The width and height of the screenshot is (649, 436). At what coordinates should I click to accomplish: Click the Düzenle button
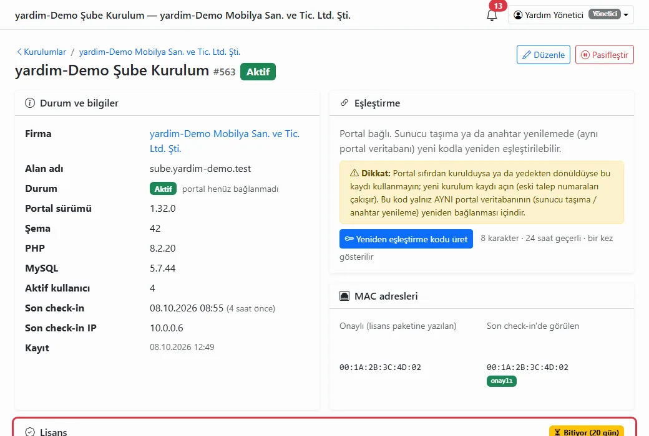[x=544, y=55]
